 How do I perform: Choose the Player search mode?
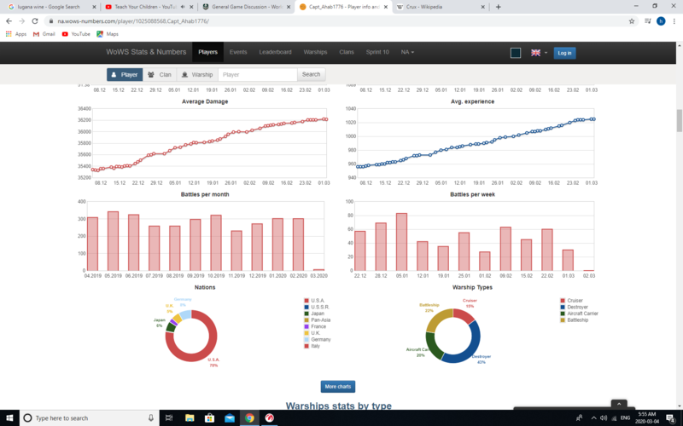pyautogui.click(x=125, y=75)
